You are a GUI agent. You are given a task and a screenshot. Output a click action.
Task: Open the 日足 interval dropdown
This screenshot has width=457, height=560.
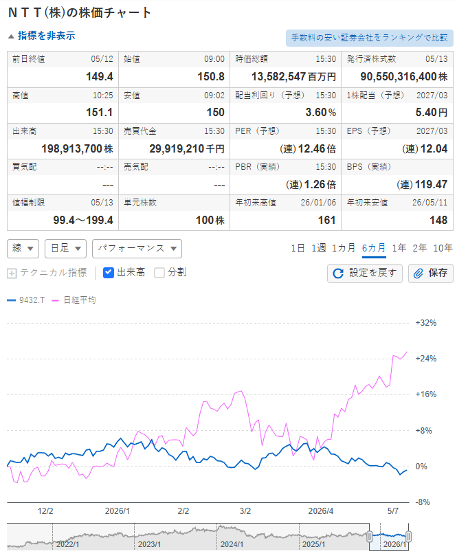tap(65, 249)
